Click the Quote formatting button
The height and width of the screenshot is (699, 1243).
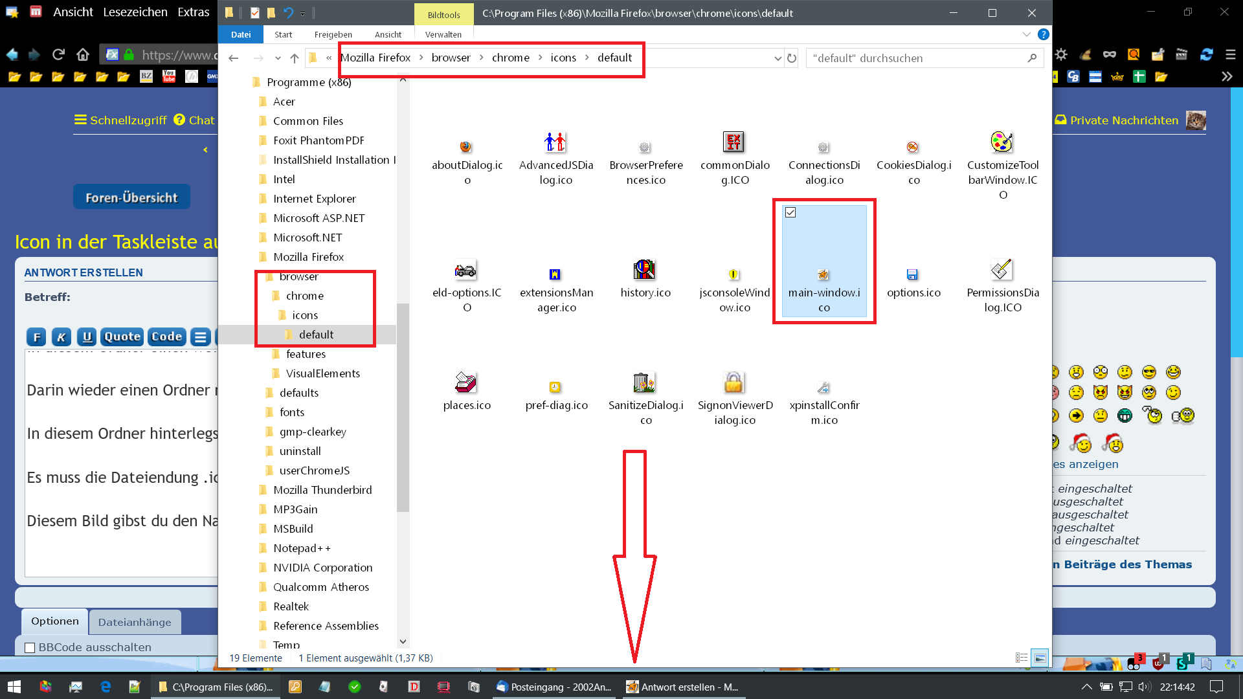(122, 337)
